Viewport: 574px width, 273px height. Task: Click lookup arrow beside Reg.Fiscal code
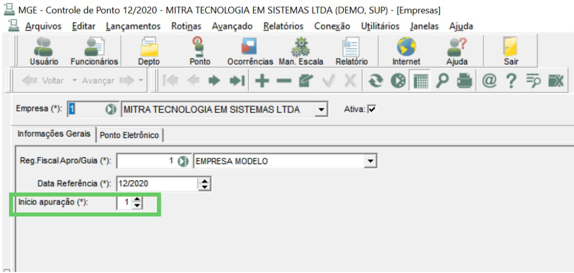(x=182, y=161)
